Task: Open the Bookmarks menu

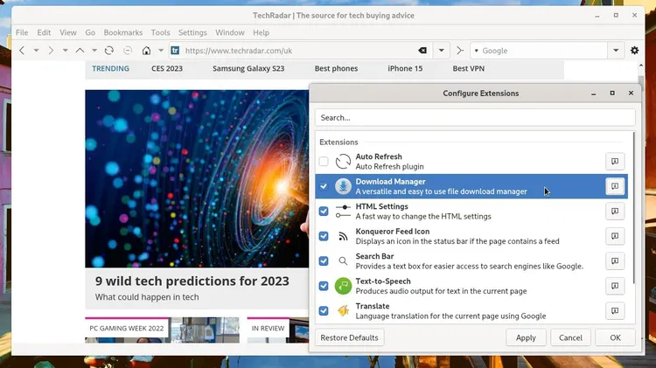Action: tap(123, 32)
